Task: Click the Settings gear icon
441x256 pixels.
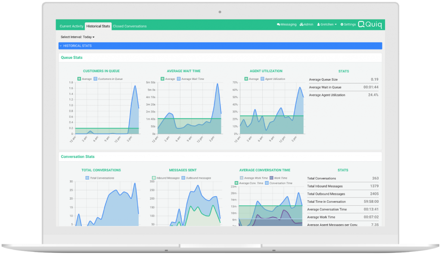Action: tap(342, 24)
